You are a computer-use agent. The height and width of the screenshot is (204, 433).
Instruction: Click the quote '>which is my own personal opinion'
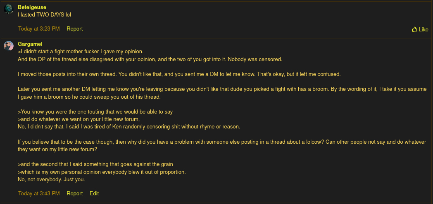pyautogui.click(x=102, y=172)
